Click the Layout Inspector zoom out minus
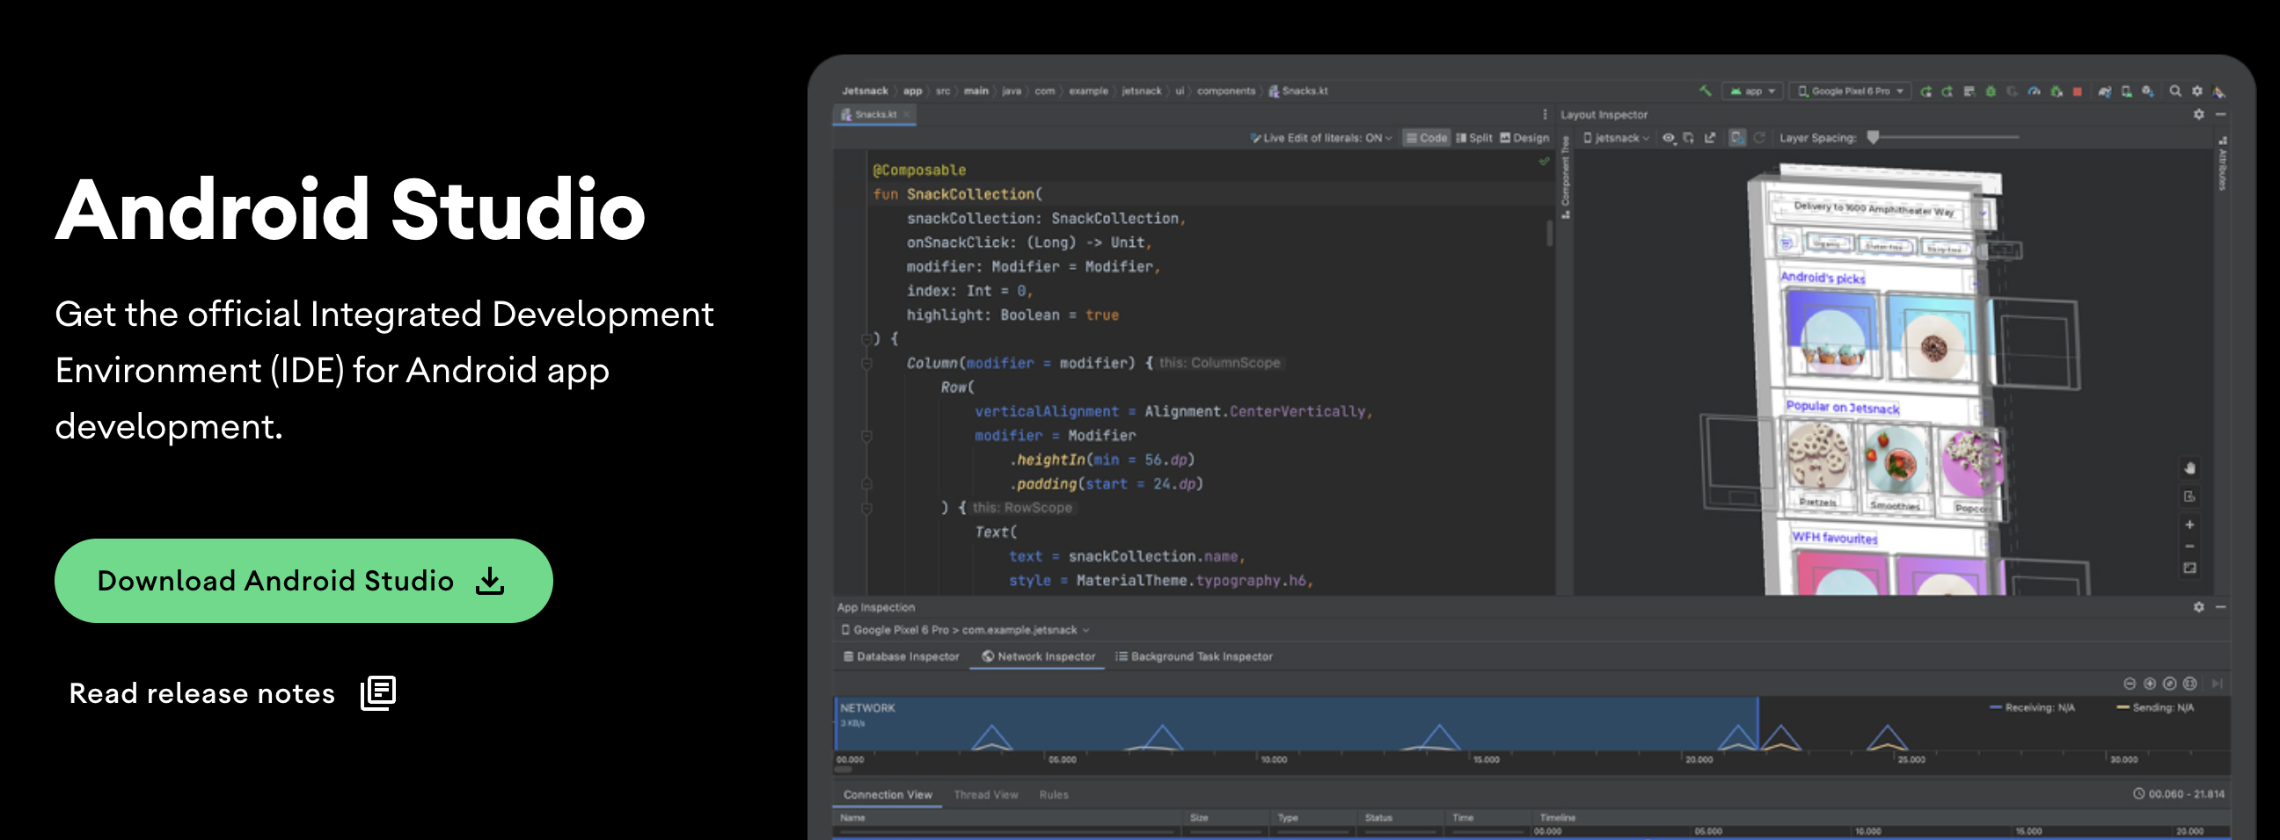Image resolution: width=2280 pixels, height=840 pixels. [x=2189, y=547]
